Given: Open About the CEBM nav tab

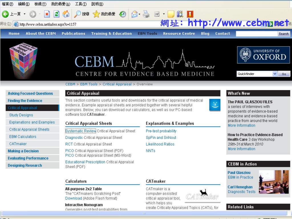Looking at the screenshot, I should [x=41, y=34].
